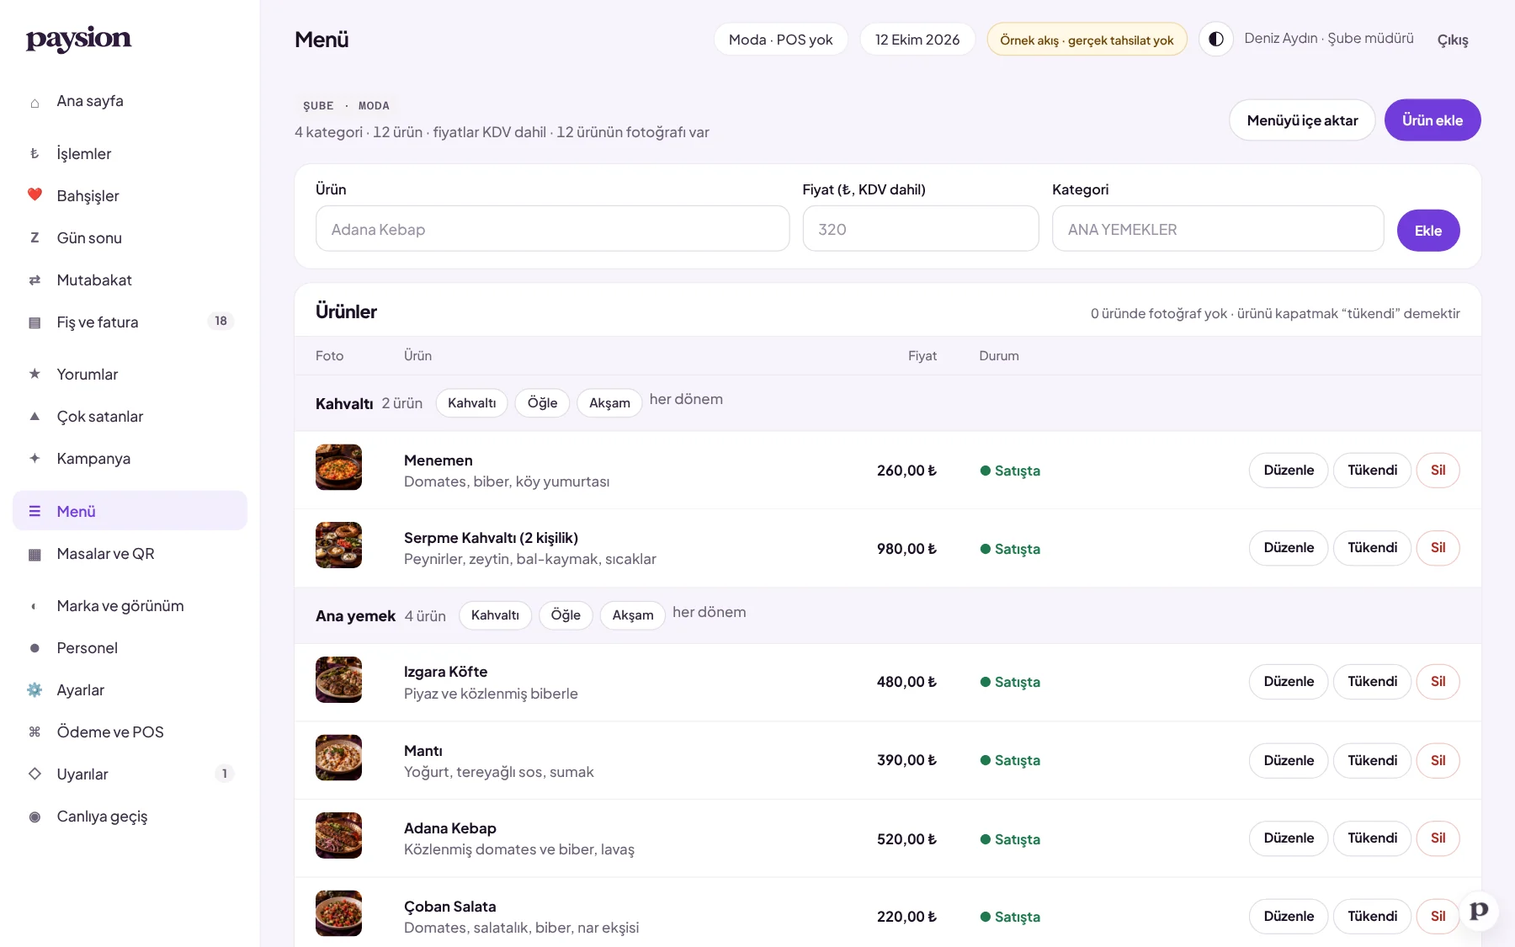This screenshot has width=1515, height=947.
Task: Click Menüyü içe aktar button
Action: pos(1302,120)
